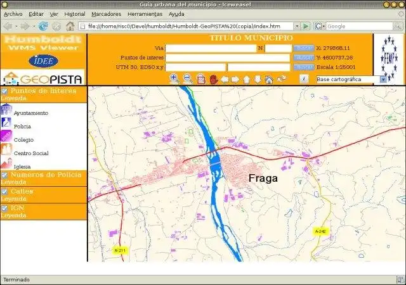
Task: Pan map up with the arrow
Action: tap(246, 79)
